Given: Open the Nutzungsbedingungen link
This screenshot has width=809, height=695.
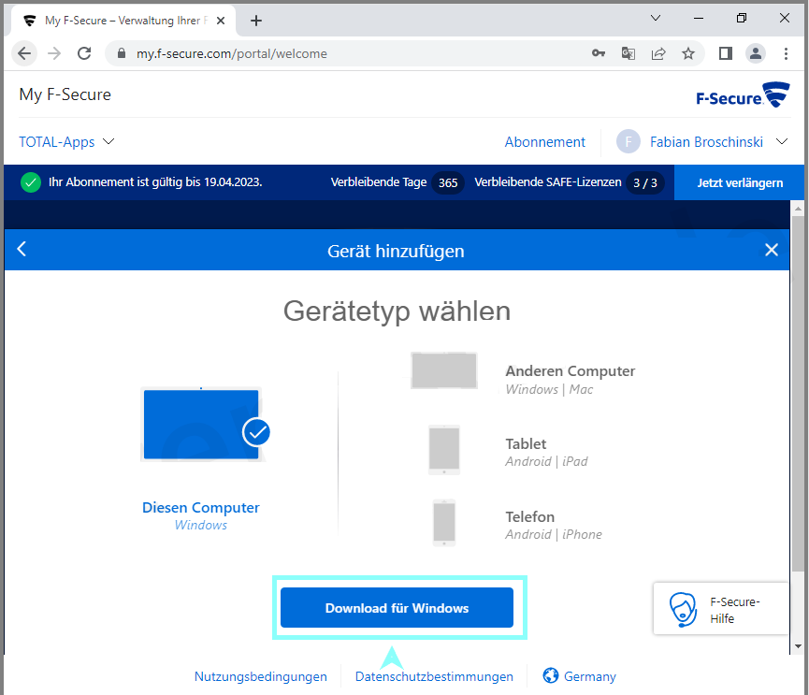Looking at the screenshot, I should coord(261,676).
